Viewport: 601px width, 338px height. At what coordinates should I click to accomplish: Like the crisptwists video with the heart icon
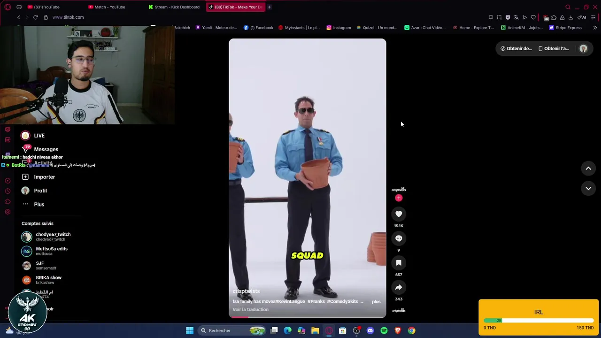[399, 214]
